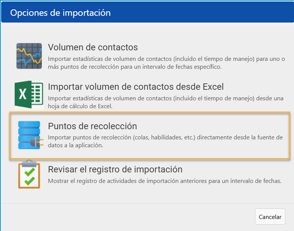294x231 pixels.
Task: Click Cancelar to dismiss the dialog
Action: click(x=270, y=217)
